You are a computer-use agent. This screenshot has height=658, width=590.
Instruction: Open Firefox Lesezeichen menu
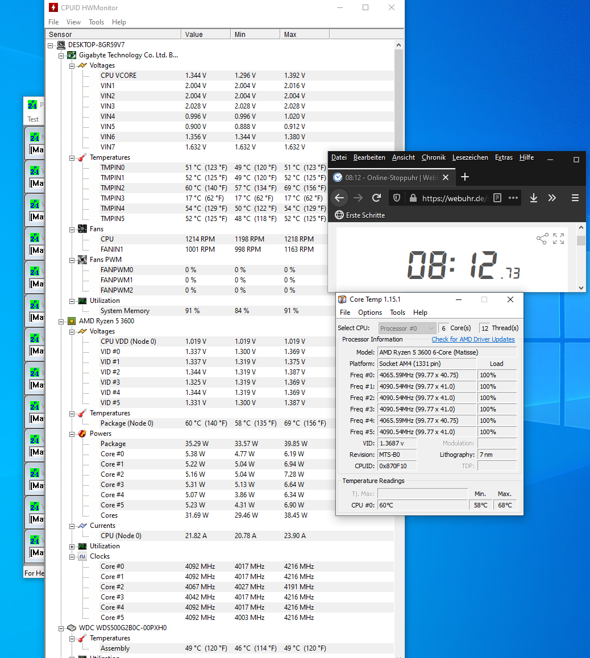point(470,157)
